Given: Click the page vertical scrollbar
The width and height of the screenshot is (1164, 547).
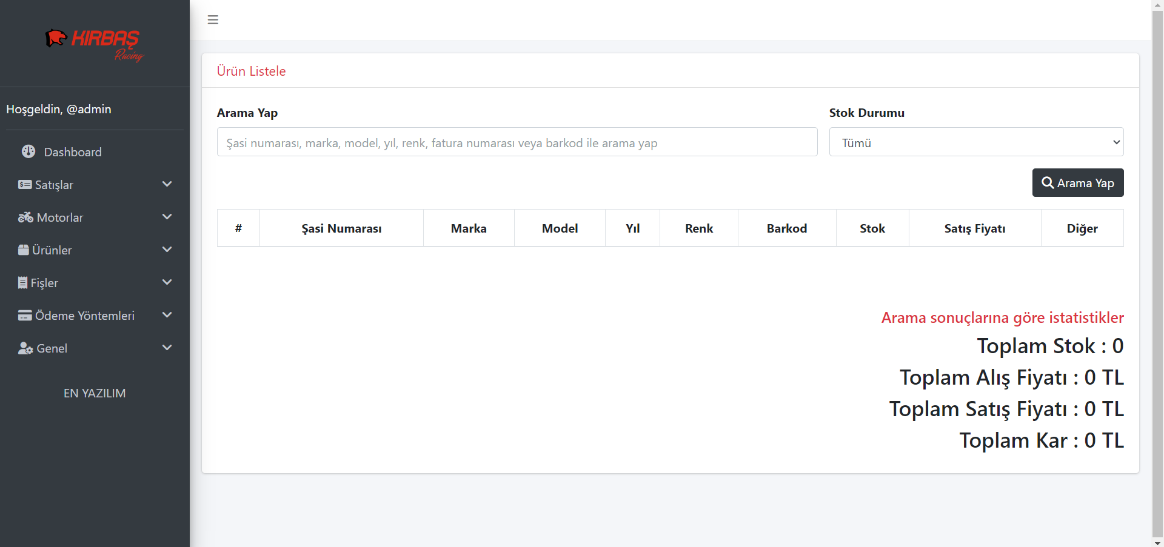Looking at the screenshot, I should (x=1157, y=273).
